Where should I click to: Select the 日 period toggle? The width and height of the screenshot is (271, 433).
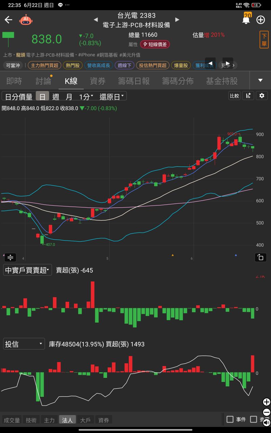point(42,96)
